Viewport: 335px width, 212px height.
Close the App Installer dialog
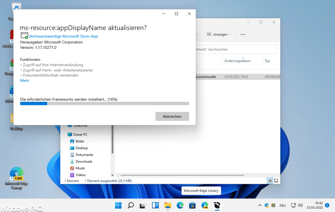(189, 14)
